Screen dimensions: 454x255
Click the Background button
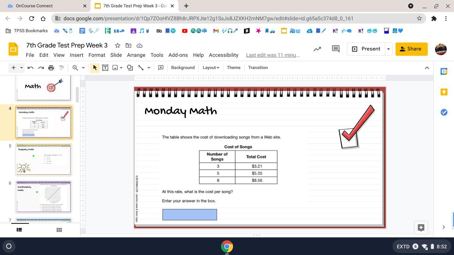[x=183, y=68]
